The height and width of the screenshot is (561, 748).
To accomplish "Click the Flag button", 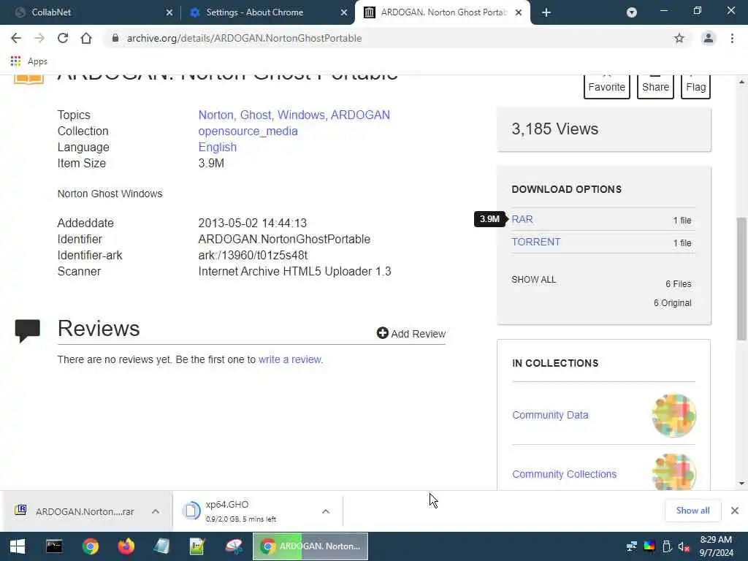I will pos(695,86).
